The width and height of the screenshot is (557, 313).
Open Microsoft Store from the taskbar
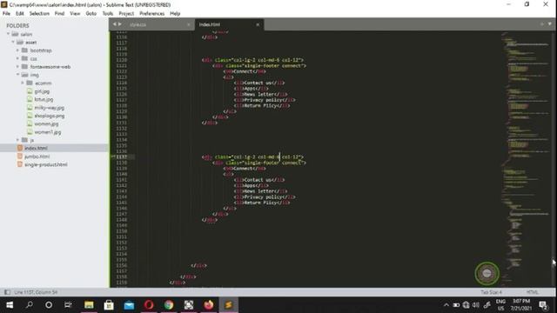(109, 305)
